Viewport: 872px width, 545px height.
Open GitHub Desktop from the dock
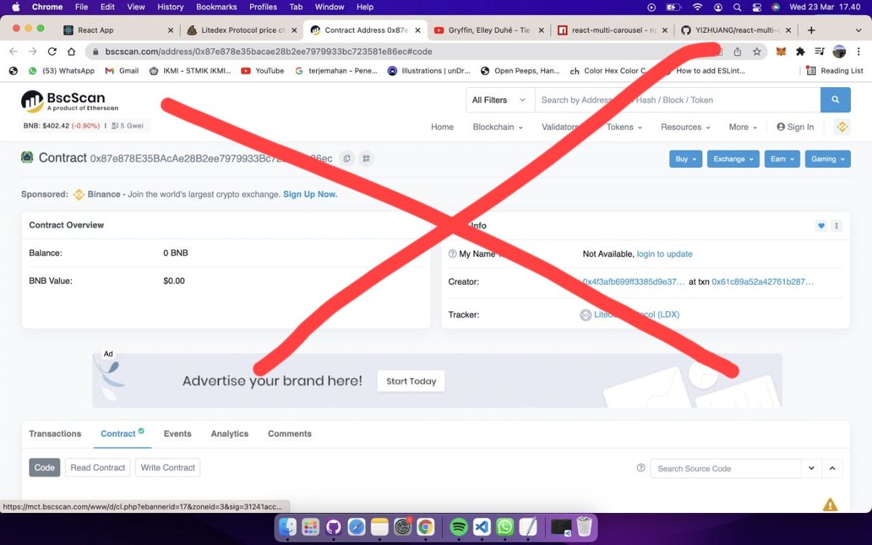pos(333,527)
